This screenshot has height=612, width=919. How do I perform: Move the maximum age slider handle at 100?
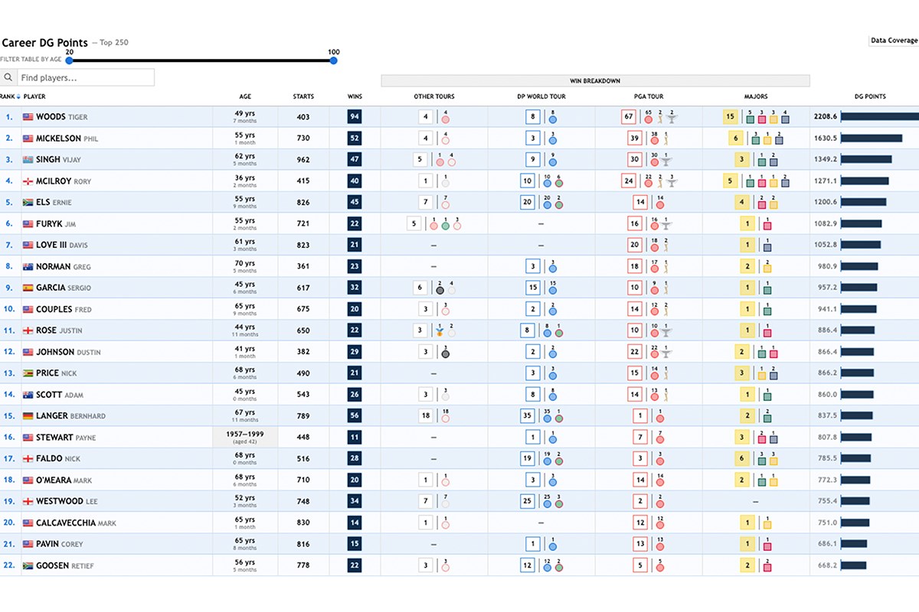click(334, 60)
